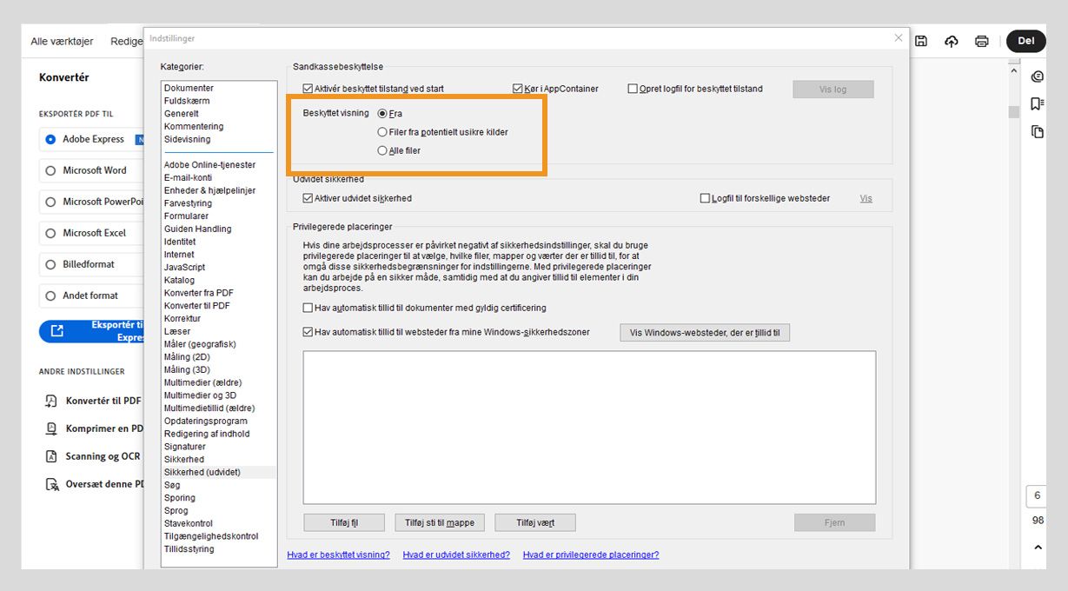Open the Print icon in the toolbar
The height and width of the screenshot is (591, 1068).
[981, 40]
